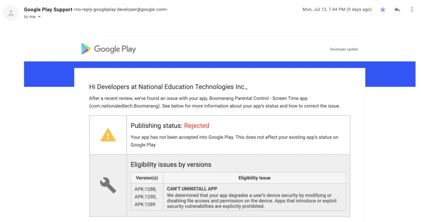Click the sender name Google Play Support
The width and height of the screenshot is (421, 222).
(48, 9)
